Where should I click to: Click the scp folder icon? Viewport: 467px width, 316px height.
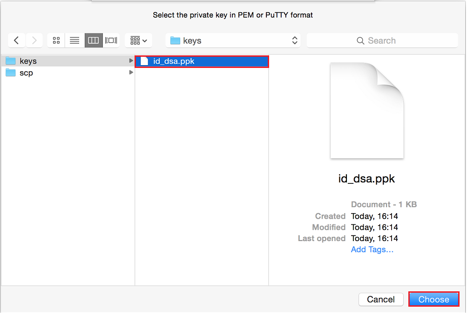11,73
